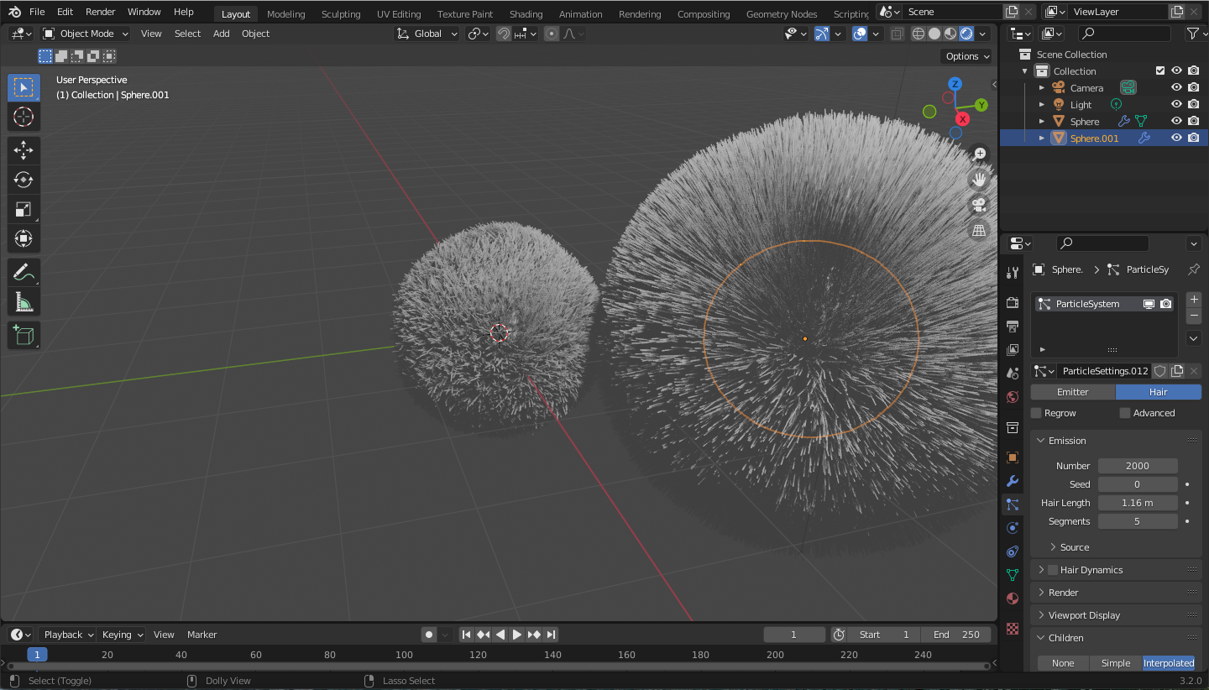This screenshot has height=690, width=1209.
Task: Toggle X-ray mode in viewport header
Action: (897, 34)
